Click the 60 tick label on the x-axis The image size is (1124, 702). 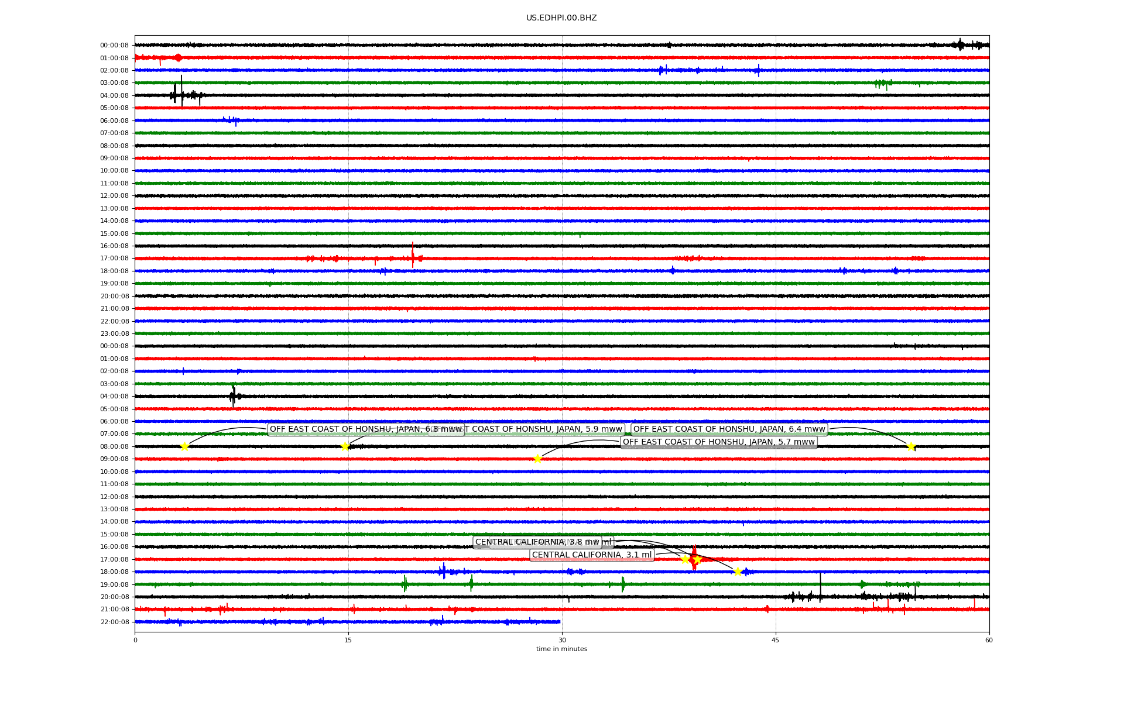989,640
